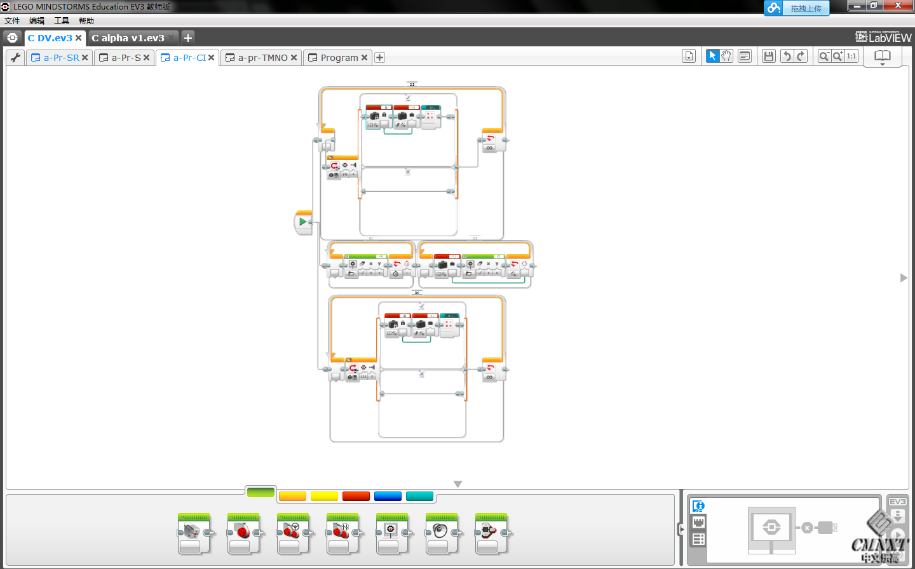Select the orange Flow Control palette tab
Image resolution: width=915 pixels, height=569 pixels.
point(292,496)
